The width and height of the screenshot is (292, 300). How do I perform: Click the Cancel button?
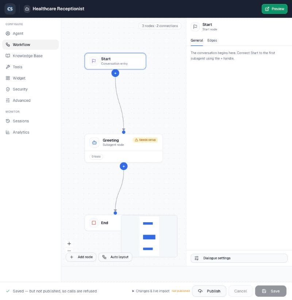pos(241,291)
